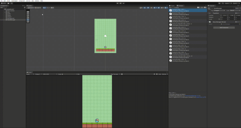Collapse the Transform component foldout
The height and width of the screenshot is (128, 241).
(x=208, y=13)
